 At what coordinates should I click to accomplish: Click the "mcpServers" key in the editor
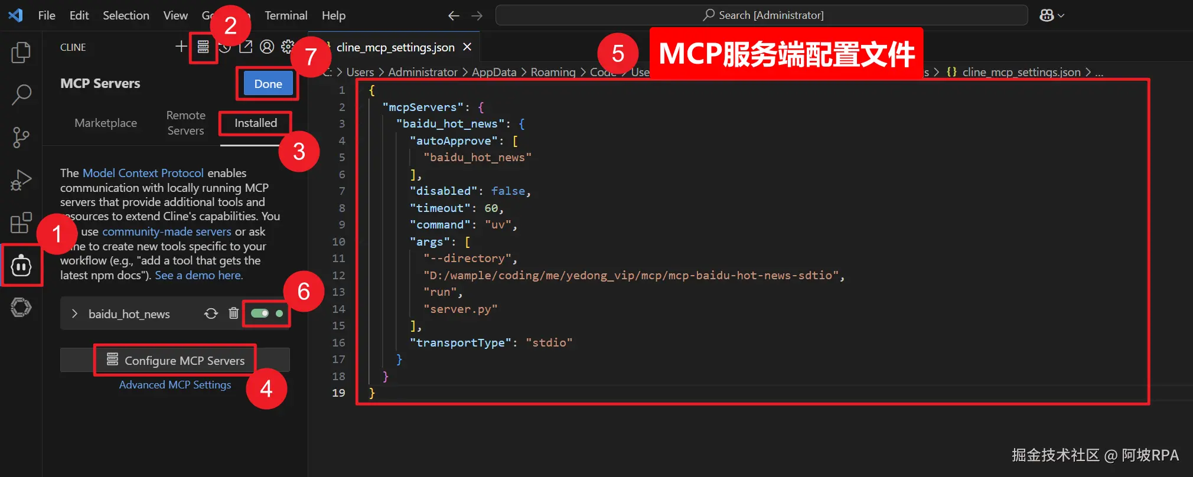423,107
